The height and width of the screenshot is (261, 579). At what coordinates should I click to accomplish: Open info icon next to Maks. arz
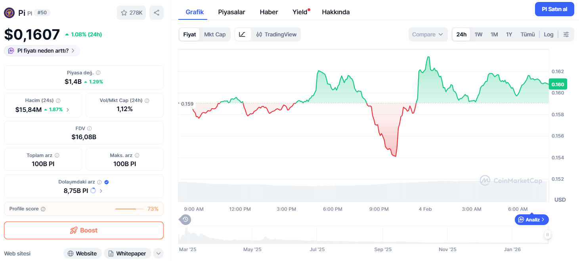coord(137,155)
